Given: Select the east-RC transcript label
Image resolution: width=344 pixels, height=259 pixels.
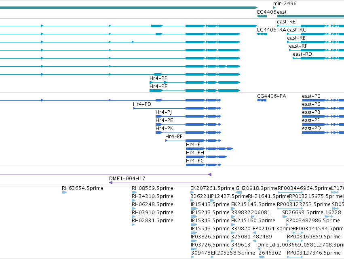Looking at the screenshot, I should pos(296,30).
